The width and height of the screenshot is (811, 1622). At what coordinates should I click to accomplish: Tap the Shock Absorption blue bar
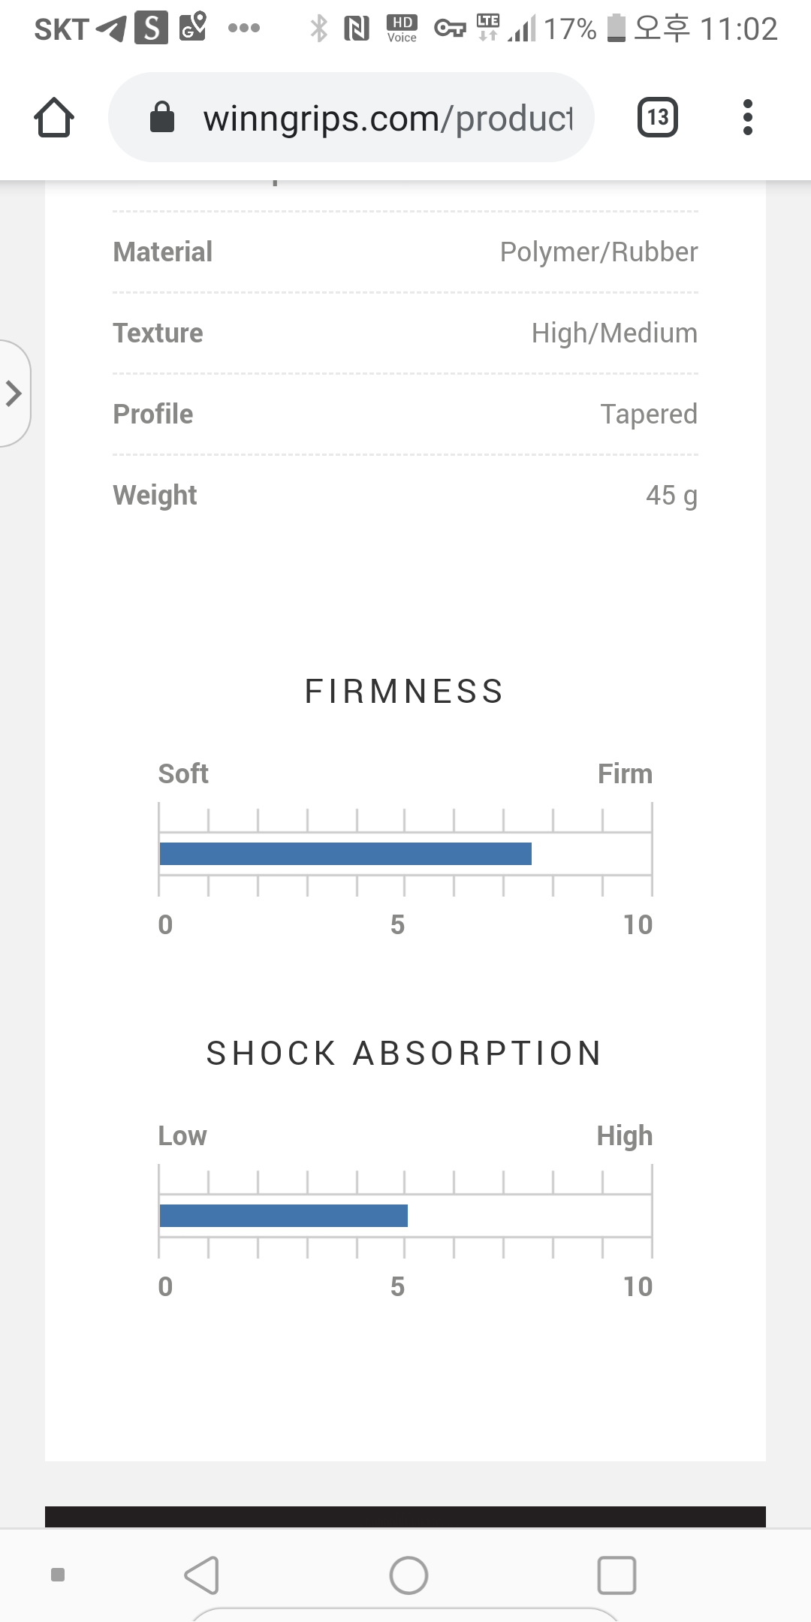284,1216
